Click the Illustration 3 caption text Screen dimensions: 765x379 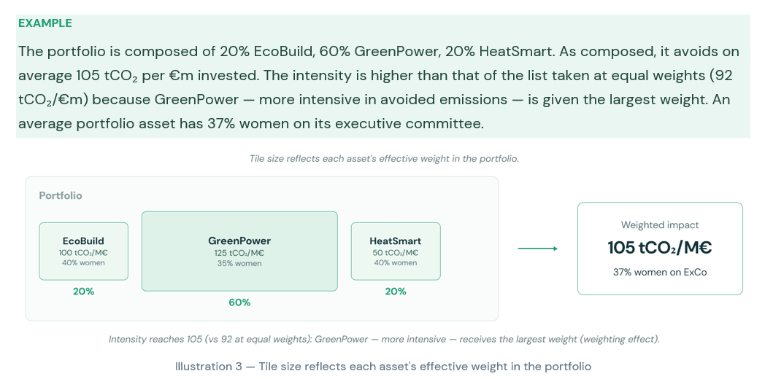tap(383, 367)
